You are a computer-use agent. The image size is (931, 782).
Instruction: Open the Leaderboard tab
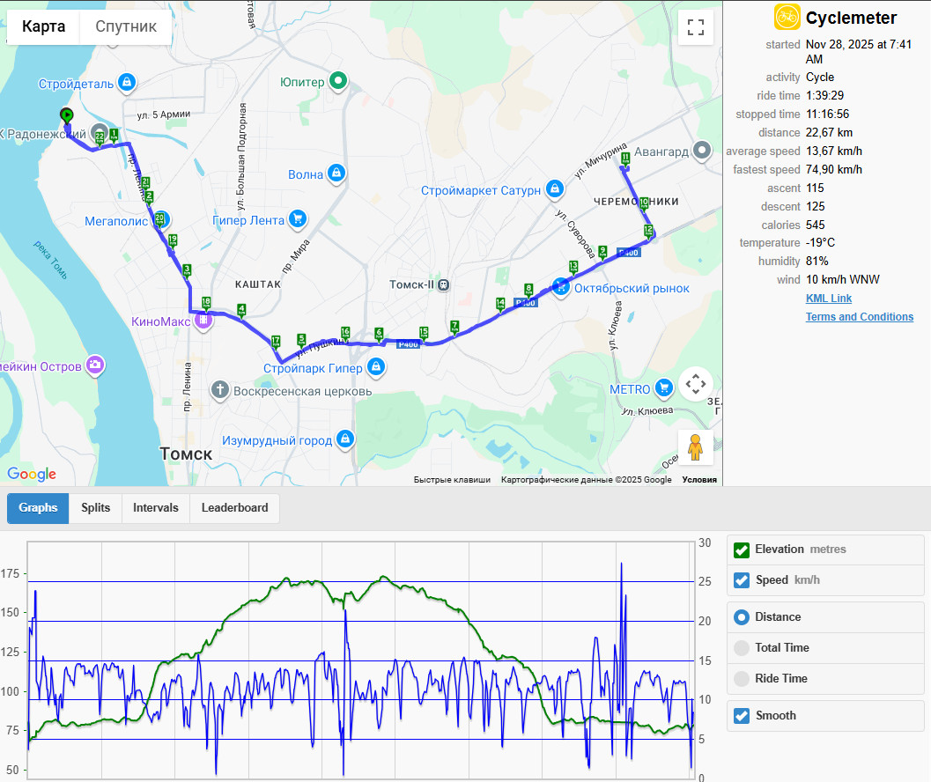point(234,507)
